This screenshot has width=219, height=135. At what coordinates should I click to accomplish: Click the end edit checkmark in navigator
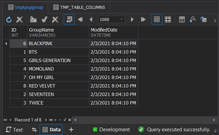point(65,120)
